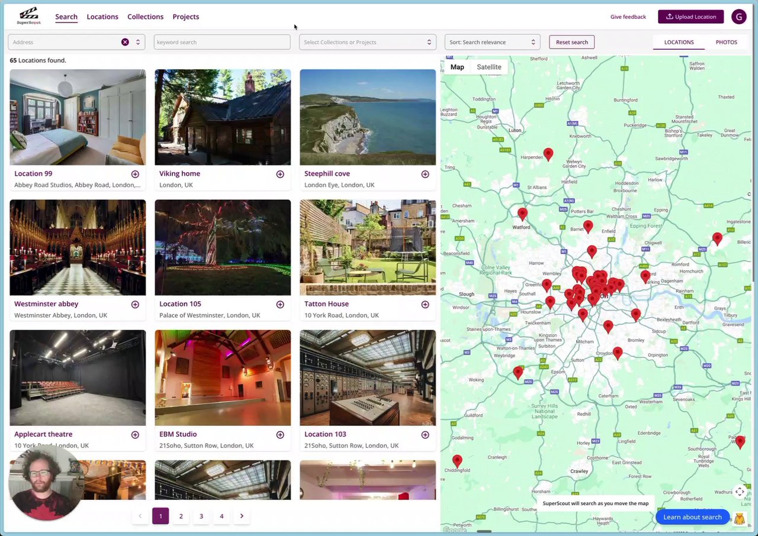This screenshot has width=758, height=536.
Task: Switch to the Locations nav item
Action: tap(102, 17)
